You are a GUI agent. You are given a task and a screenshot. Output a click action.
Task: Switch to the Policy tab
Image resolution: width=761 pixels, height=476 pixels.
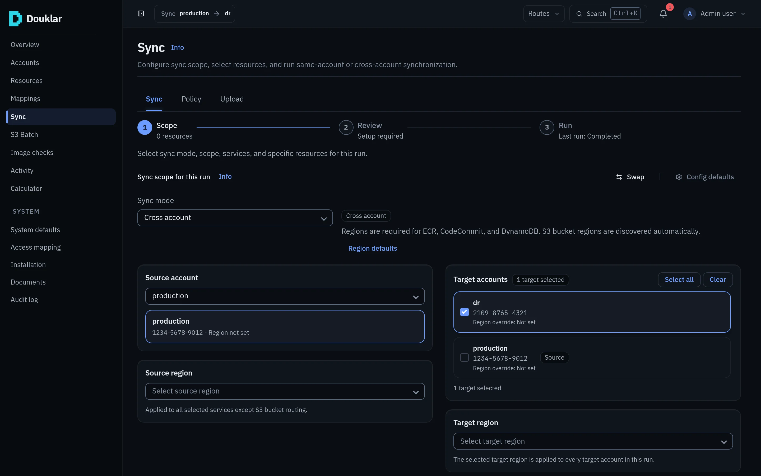tap(191, 99)
